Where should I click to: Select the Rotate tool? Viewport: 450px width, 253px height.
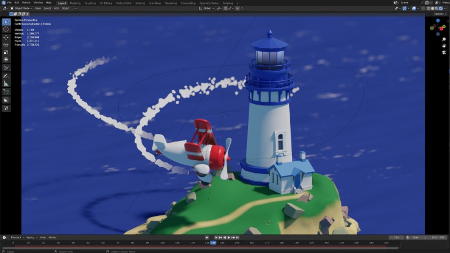pos(6,44)
